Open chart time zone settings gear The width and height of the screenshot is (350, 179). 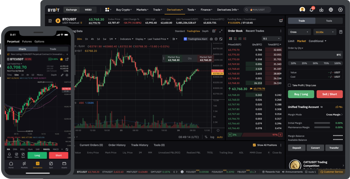218,130
